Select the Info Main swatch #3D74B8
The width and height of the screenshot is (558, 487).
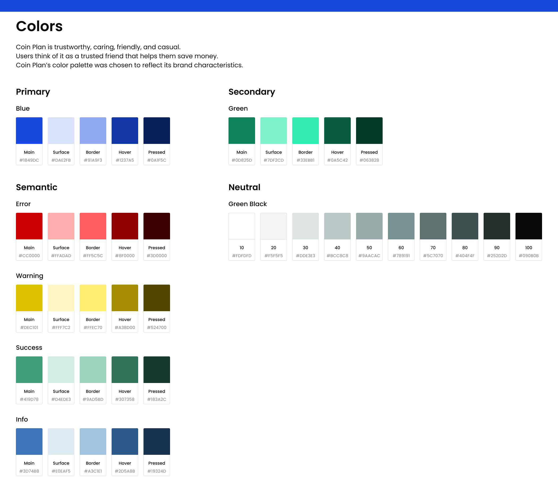pos(29,442)
